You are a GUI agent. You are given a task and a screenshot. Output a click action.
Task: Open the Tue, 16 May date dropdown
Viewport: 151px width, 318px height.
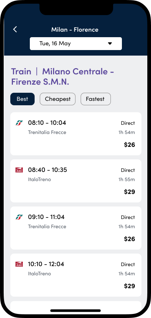coord(76,43)
